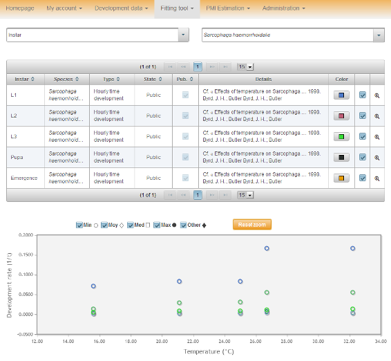Open the black color picker for Pupa

pyautogui.click(x=341, y=157)
